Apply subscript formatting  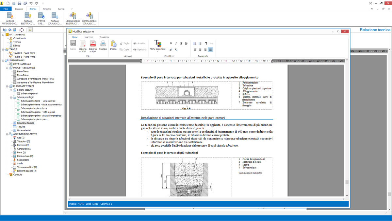[176, 49]
